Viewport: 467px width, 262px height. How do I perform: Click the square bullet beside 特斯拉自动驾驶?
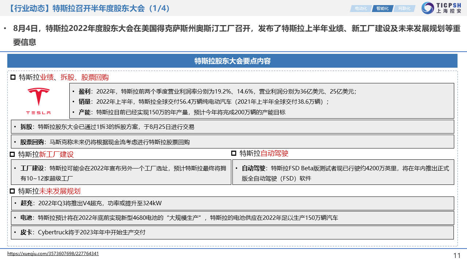pos(234,153)
